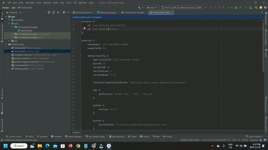
Task: Click 4 spaces indent setting in status bar
Action: coord(253,140)
